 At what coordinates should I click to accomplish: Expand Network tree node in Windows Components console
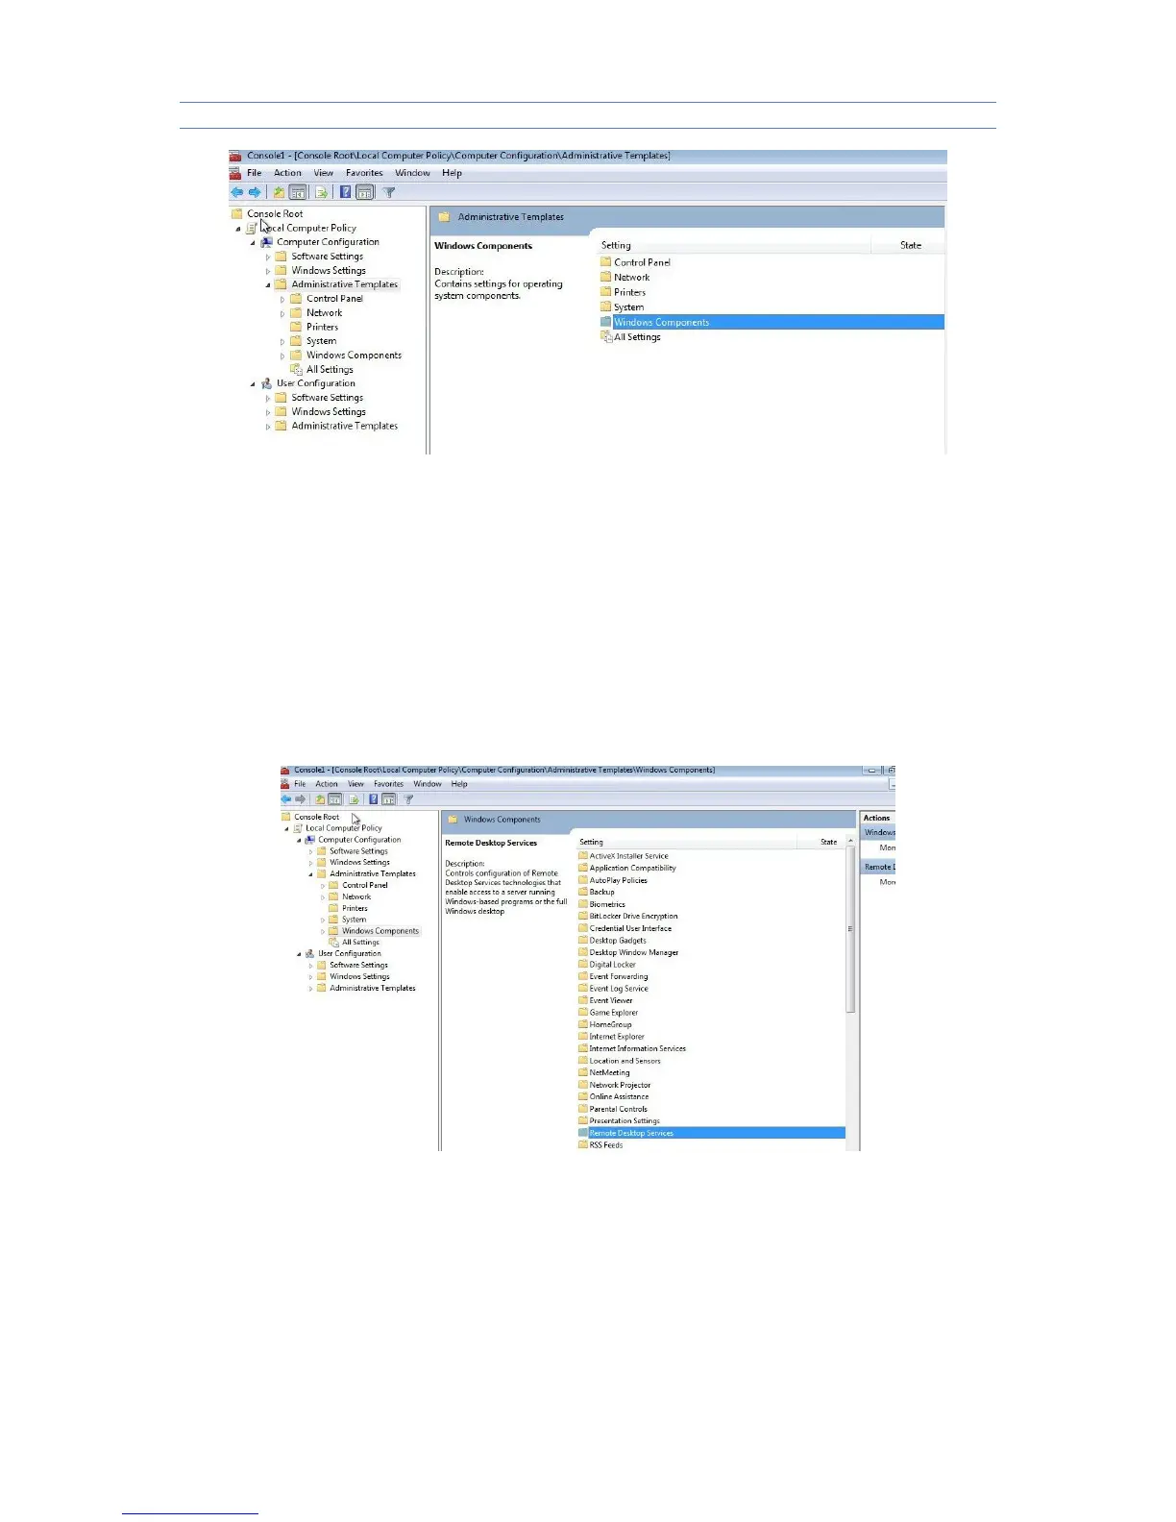coord(323,897)
